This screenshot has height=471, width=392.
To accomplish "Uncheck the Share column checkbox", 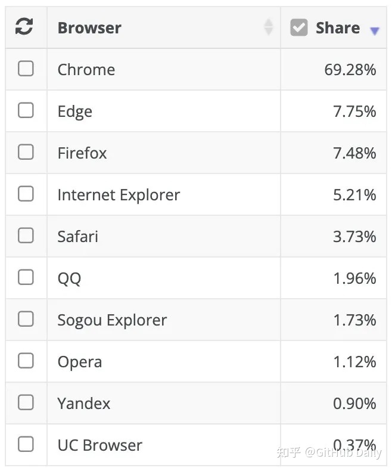I will (298, 27).
